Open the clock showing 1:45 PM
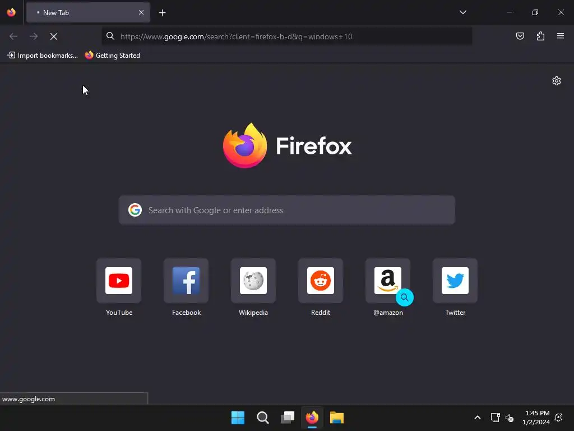 536,418
